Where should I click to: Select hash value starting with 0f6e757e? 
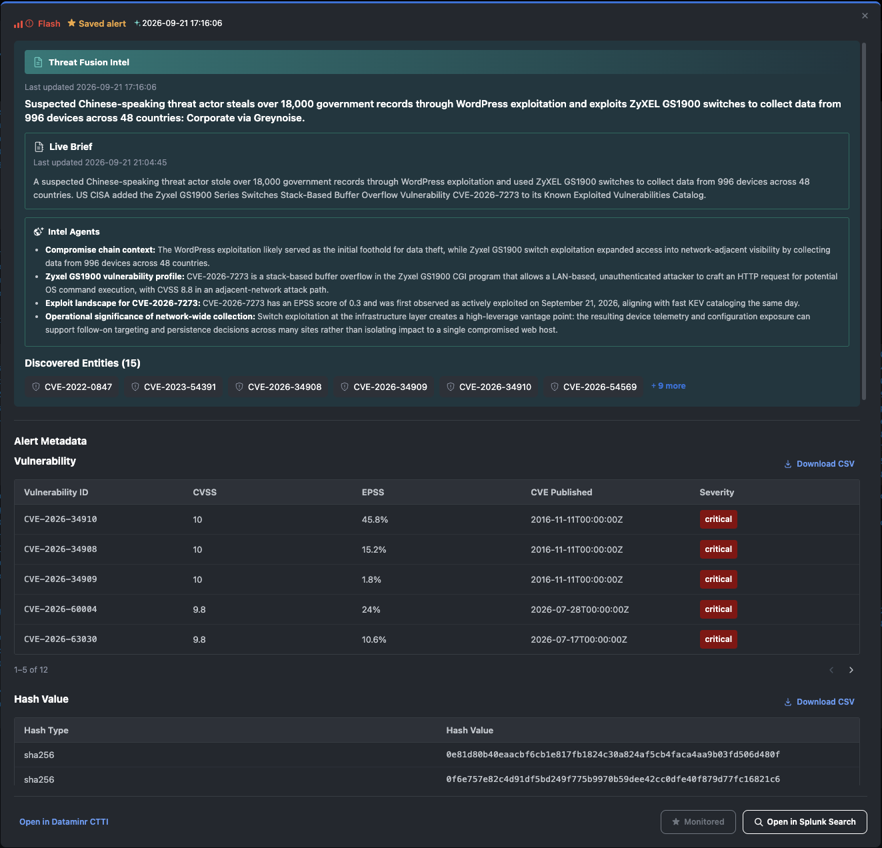point(613,779)
